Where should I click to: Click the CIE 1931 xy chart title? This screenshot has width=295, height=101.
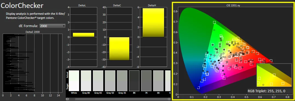[x=233, y=5]
